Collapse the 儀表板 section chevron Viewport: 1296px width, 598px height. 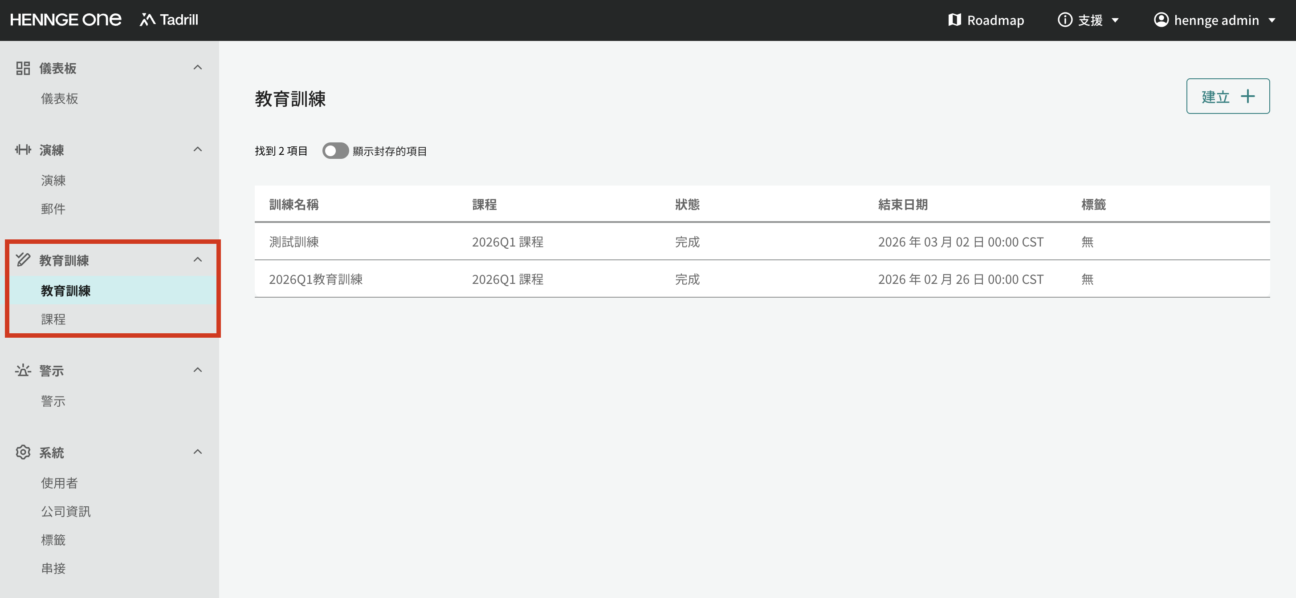(197, 67)
